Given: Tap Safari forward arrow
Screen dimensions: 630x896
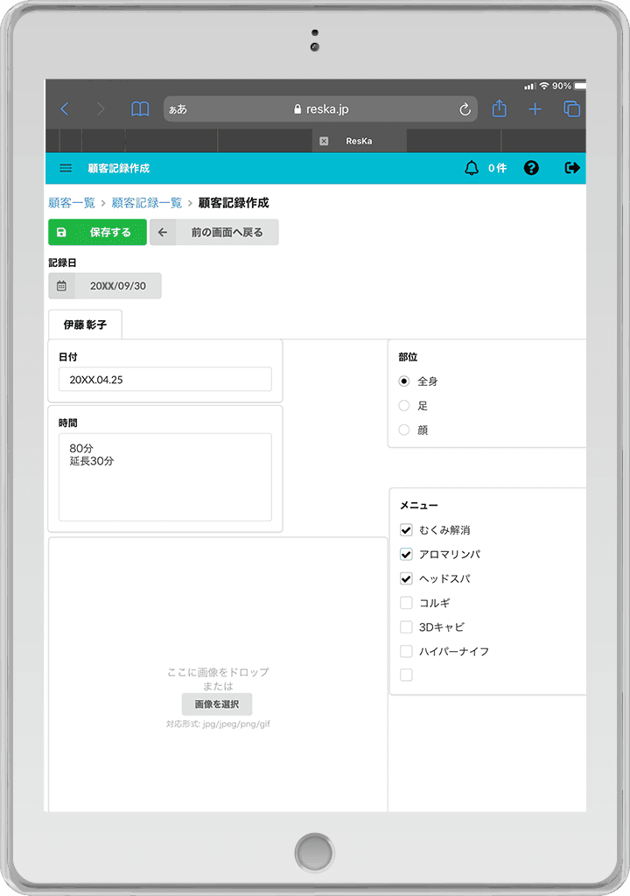Looking at the screenshot, I should click(101, 109).
